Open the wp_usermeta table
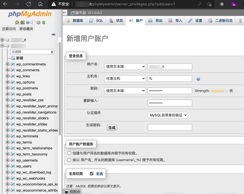This screenshot has width=244, height=194. [x=27, y=160]
